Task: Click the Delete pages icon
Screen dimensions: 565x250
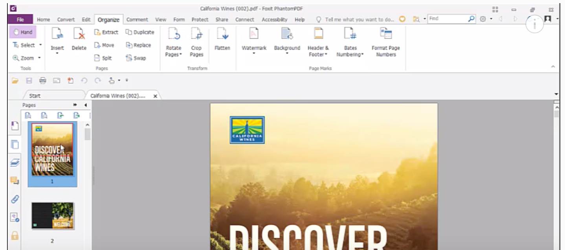Action: point(79,34)
